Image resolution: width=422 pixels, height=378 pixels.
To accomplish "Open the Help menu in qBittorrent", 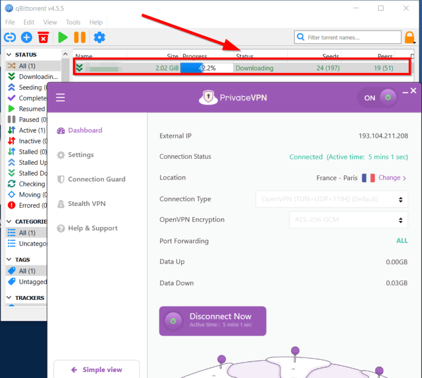I will click(96, 23).
